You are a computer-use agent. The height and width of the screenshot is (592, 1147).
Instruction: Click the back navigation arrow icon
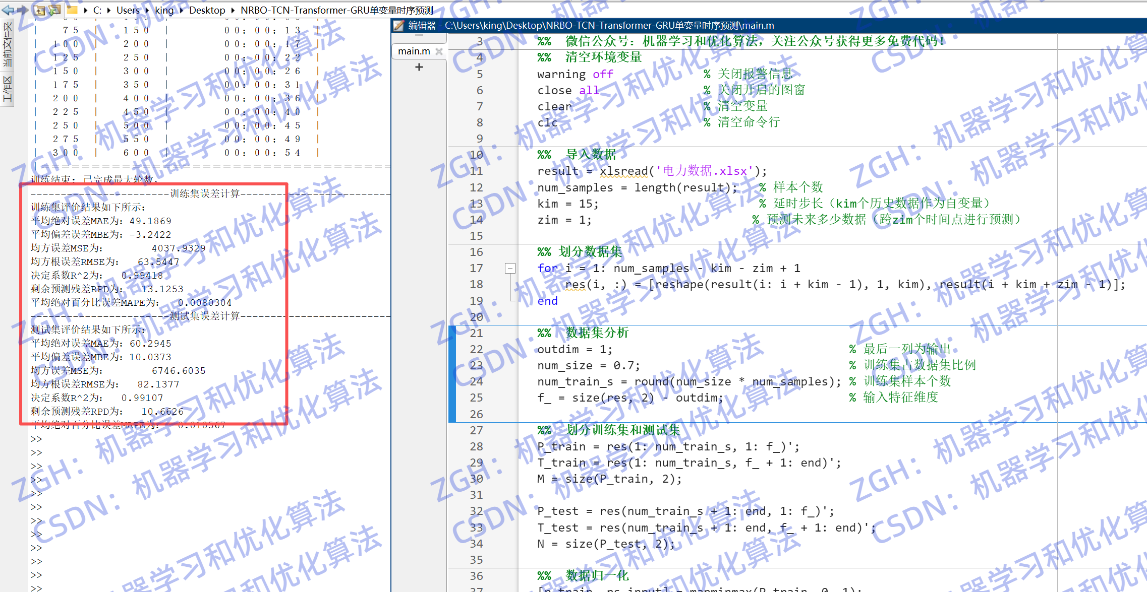8,10
